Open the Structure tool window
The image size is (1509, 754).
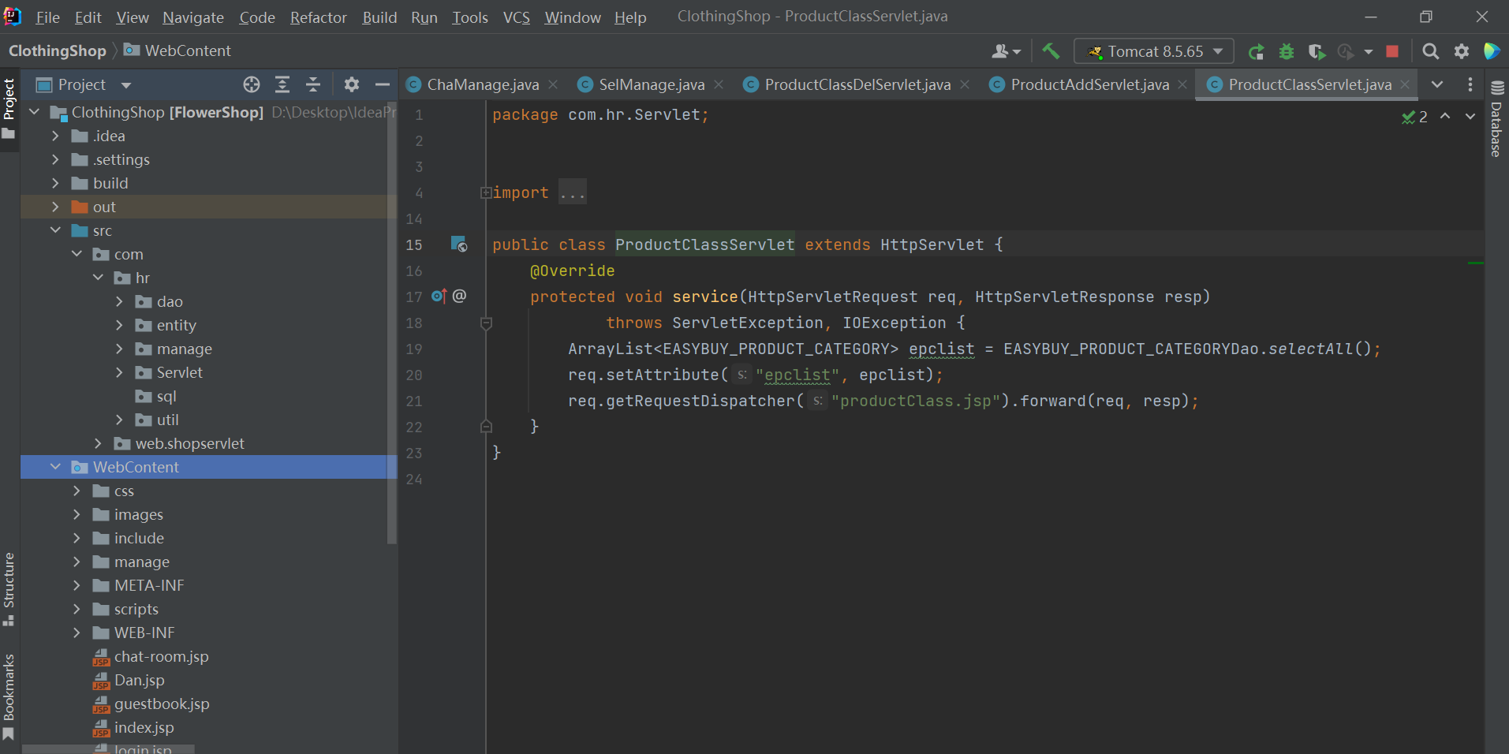[9, 588]
